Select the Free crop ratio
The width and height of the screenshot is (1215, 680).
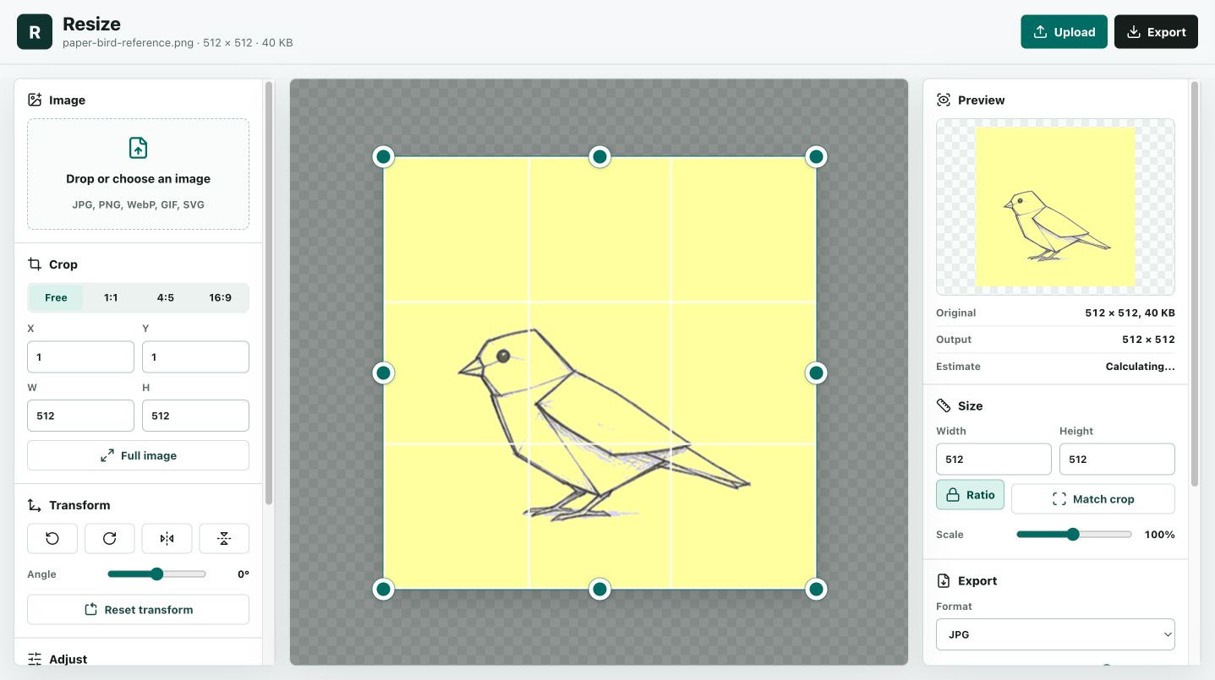pyautogui.click(x=56, y=297)
